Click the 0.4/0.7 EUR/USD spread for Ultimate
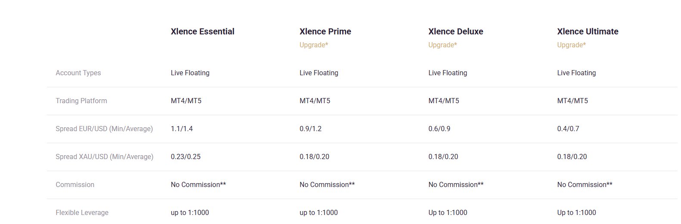681x224 pixels. tap(568, 129)
